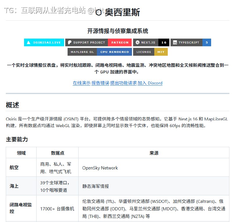Select the 航空 table cell

coord(21,167)
